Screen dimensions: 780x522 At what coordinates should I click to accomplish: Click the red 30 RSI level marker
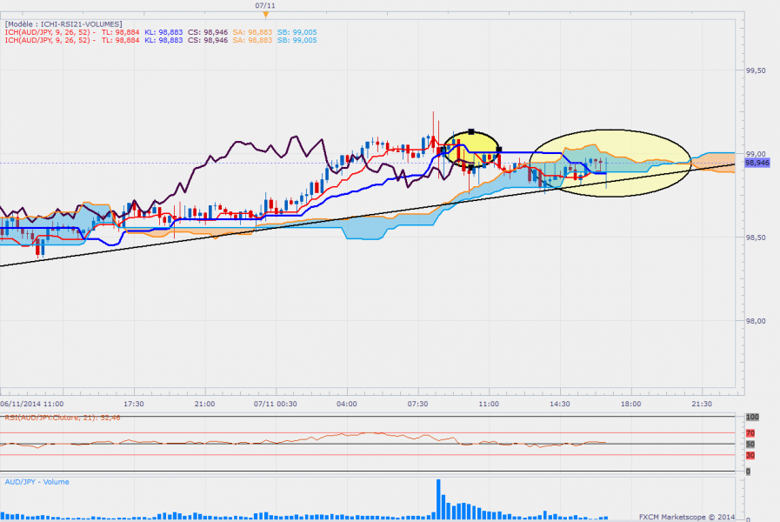pyautogui.click(x=750, y=455)
